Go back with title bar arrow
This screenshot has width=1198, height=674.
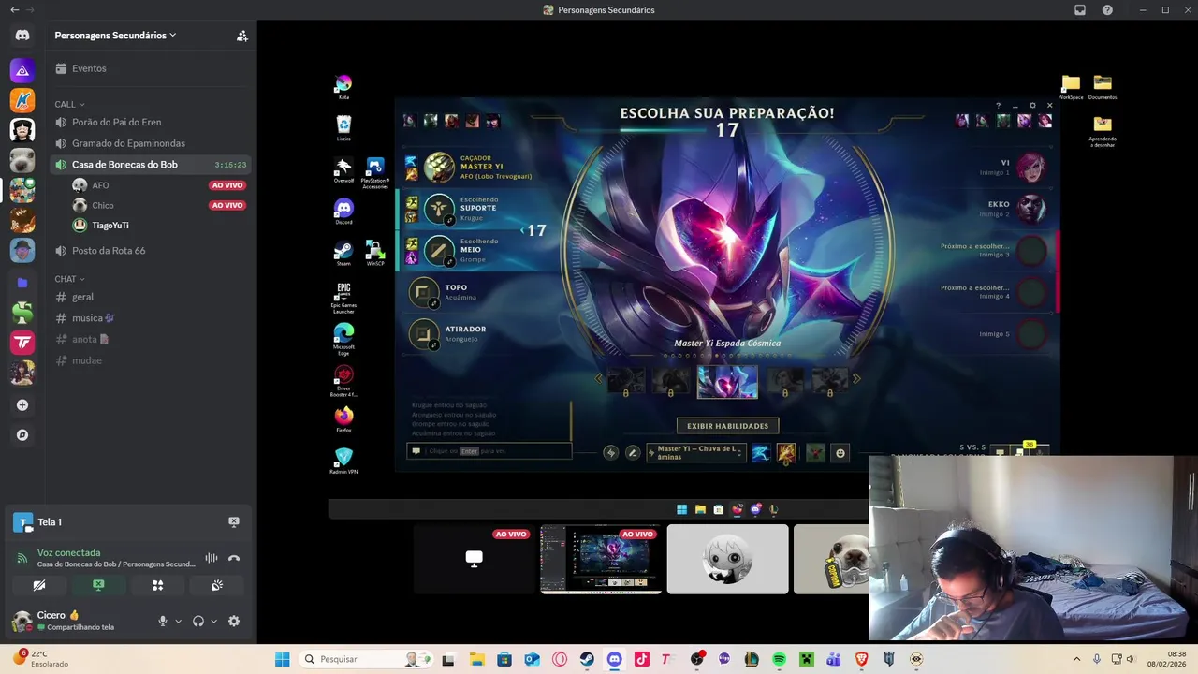point(14,9)
